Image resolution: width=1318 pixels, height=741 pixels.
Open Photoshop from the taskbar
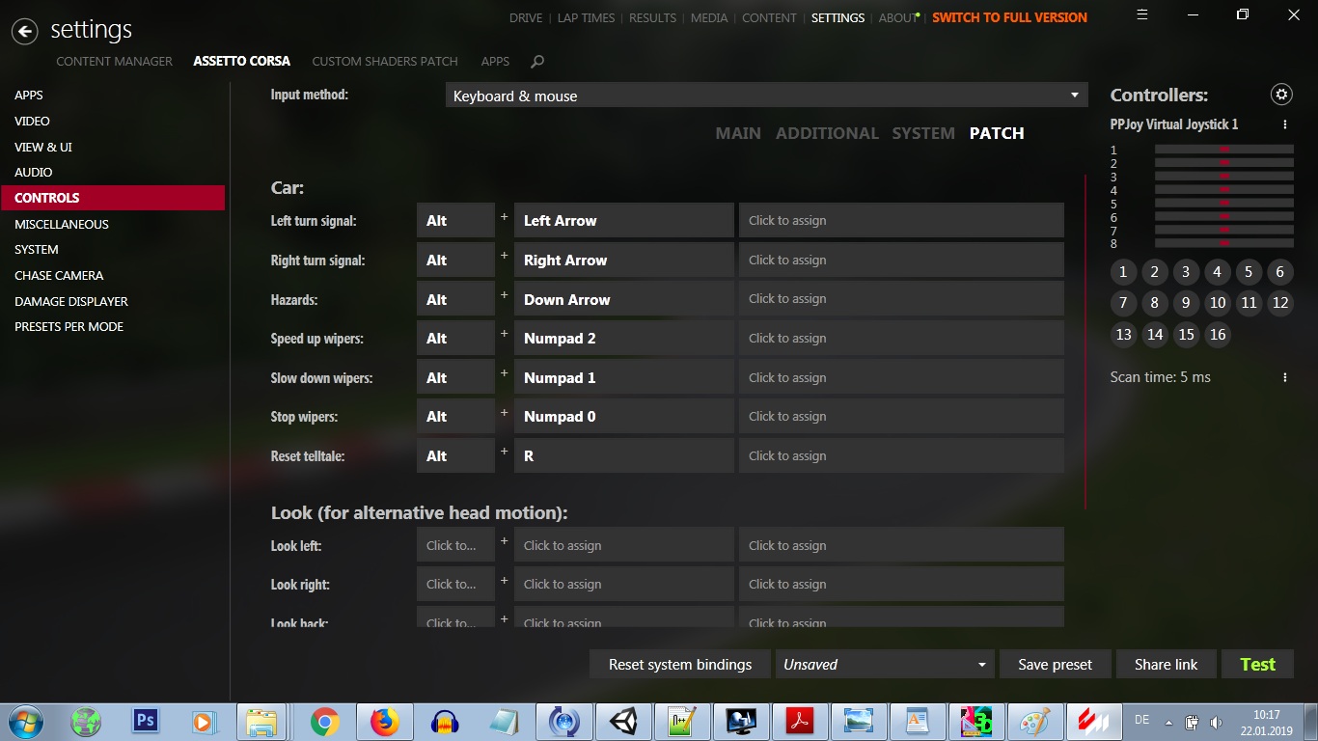click(x=146, y=721)
